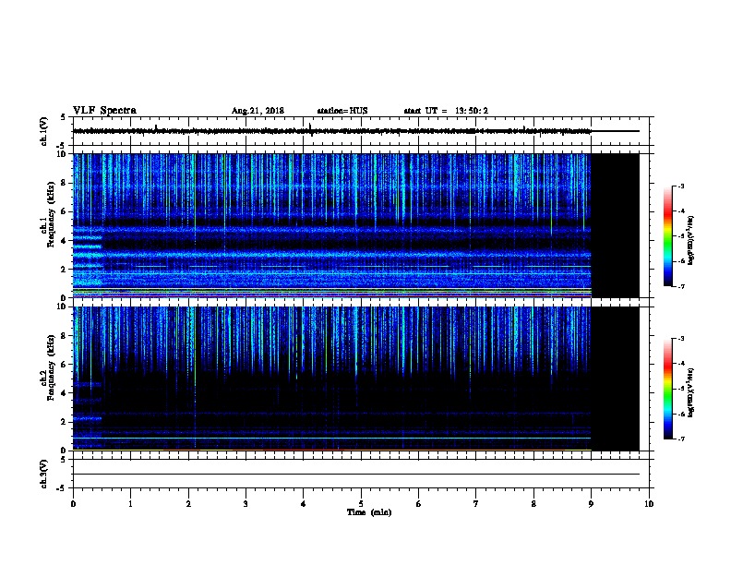Click the black no-data block in ch.2 spectrogram

click(x=616, y=379)
